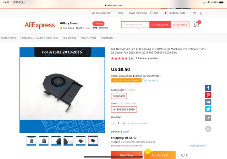Open the Products dropdown menu

[27, 38]
